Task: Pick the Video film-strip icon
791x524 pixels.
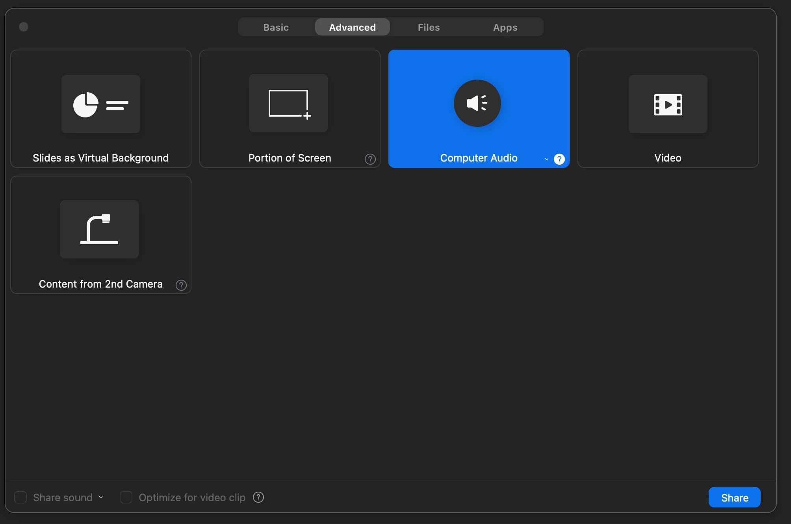Action: tap(668, 104)
